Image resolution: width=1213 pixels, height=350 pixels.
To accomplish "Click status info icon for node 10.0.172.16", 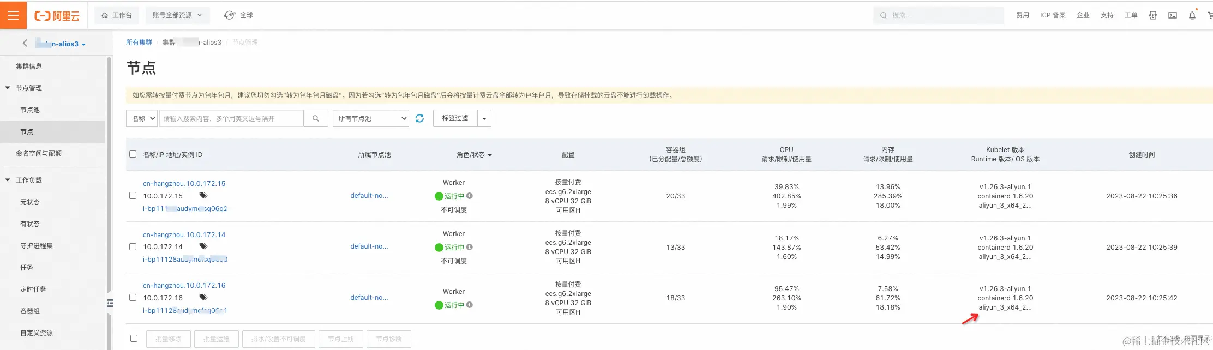I will (x=470, y=305).
